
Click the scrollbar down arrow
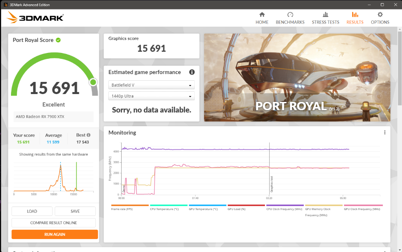point(399,250)
